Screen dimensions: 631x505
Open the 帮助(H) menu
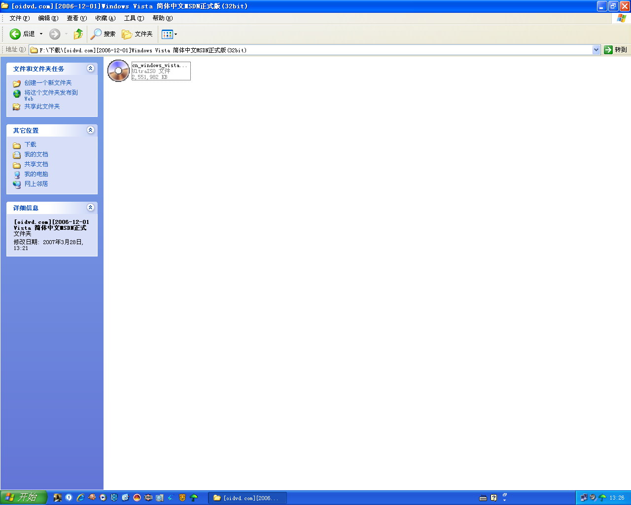tap(163, 18)
